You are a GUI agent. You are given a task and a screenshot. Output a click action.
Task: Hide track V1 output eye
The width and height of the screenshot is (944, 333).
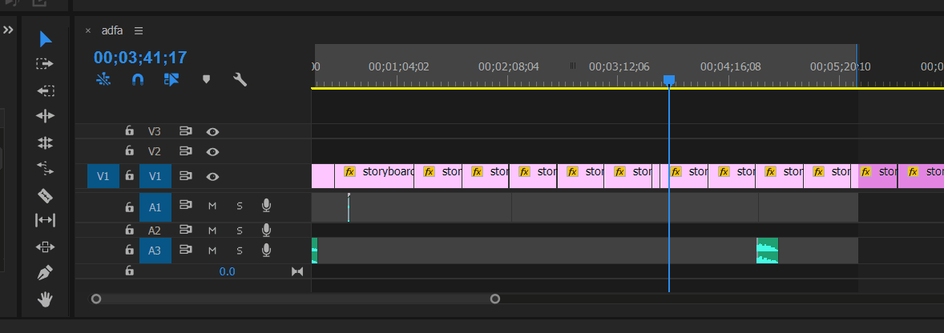coord(212,177)
